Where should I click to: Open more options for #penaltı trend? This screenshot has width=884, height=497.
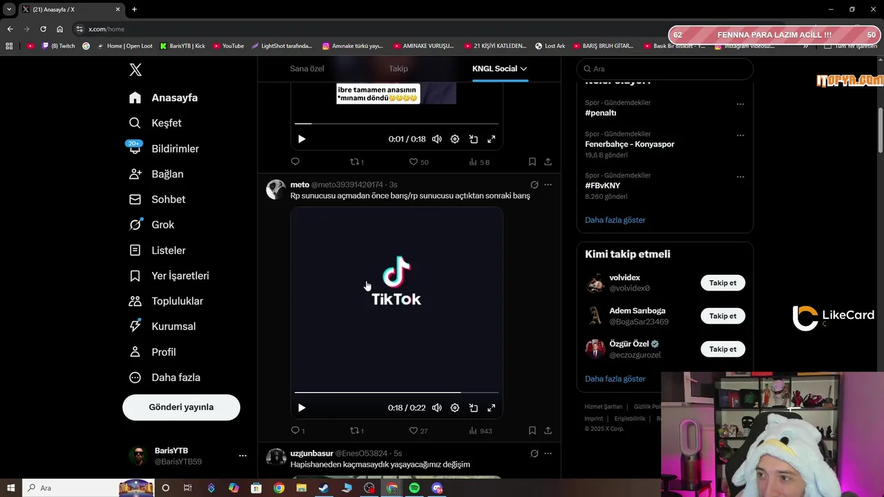click(740, 104)
